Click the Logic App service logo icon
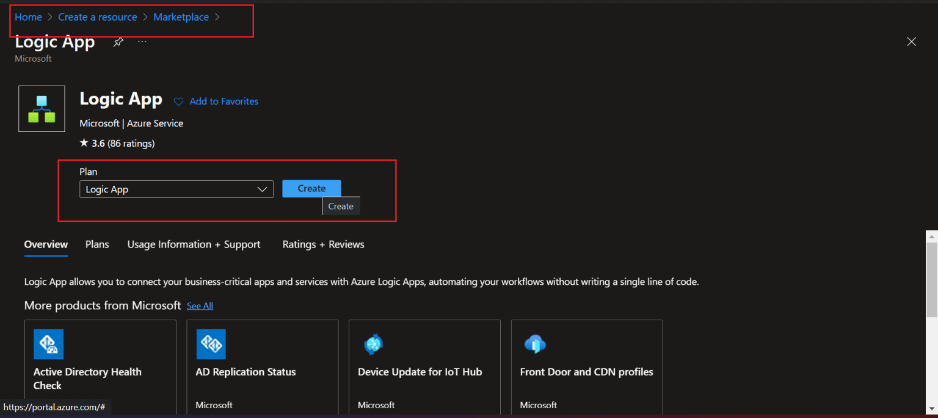This screenshot has width=938, height=418. click(42, 109)
